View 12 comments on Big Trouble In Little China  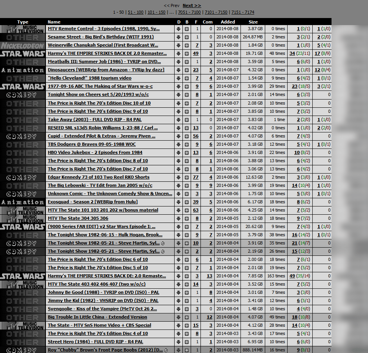(210, 317)
